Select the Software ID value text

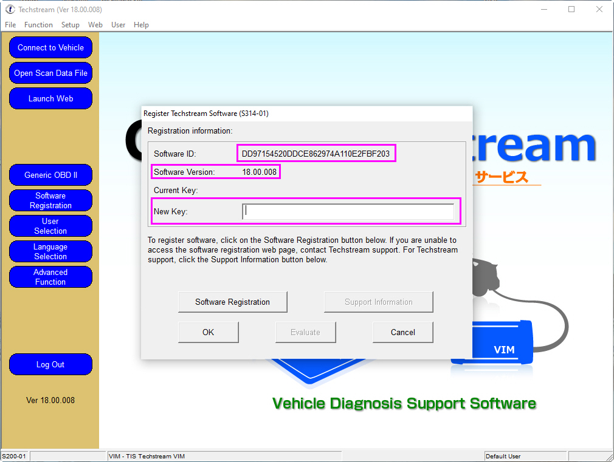(316, 154)
